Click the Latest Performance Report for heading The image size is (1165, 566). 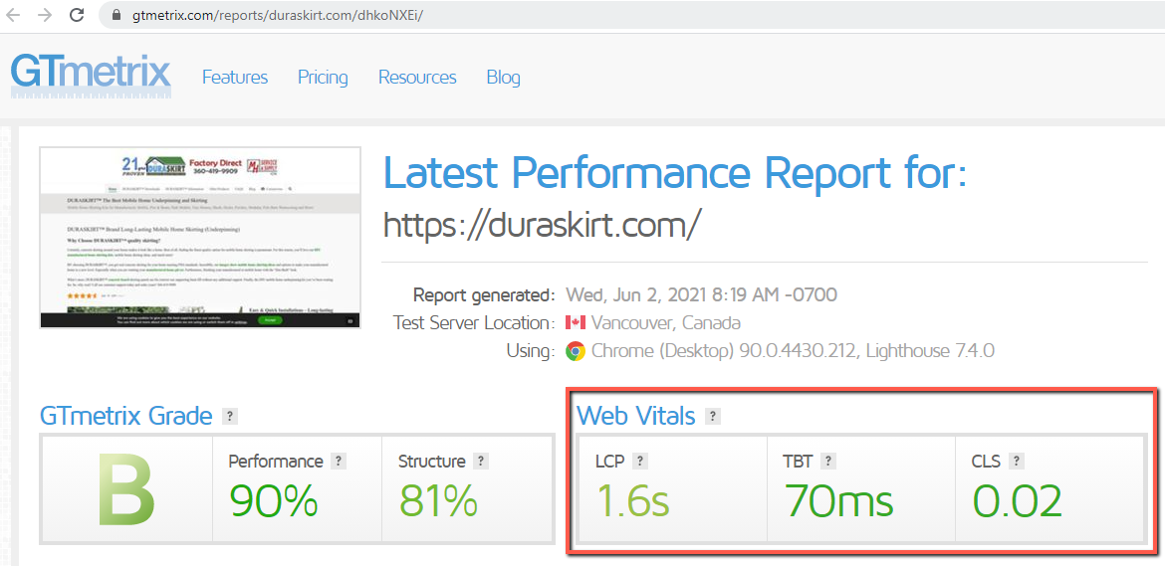tap(675, 172)
